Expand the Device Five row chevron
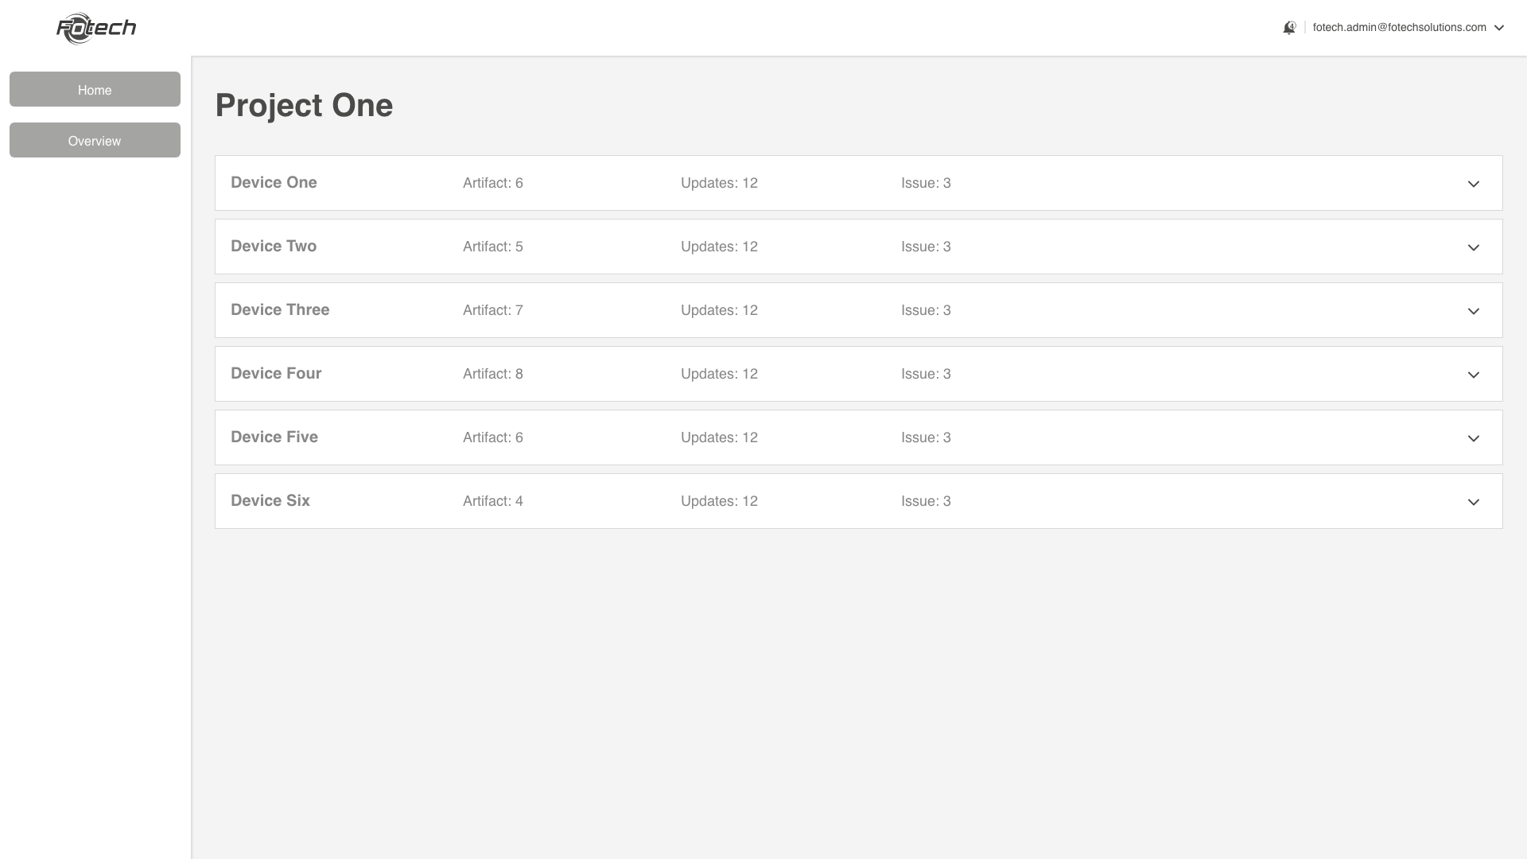The height and width of the screenshot is (859, 1527). tap(1473, 438)
